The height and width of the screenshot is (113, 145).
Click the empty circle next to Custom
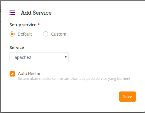tap(45, 34)
